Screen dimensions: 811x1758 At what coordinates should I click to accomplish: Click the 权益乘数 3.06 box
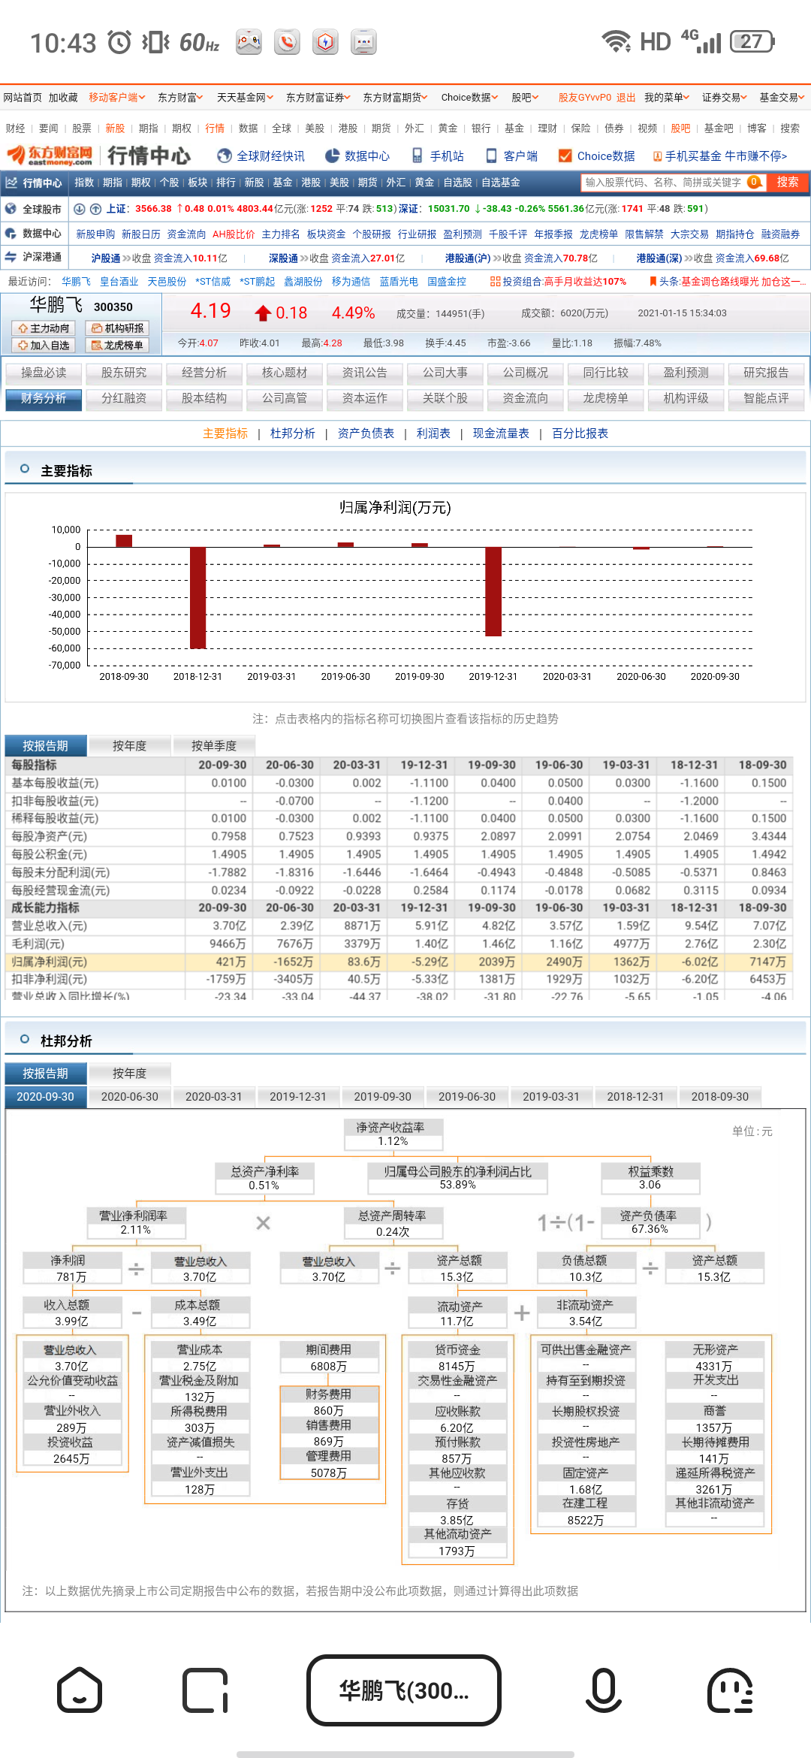[x=650, y=1178]
